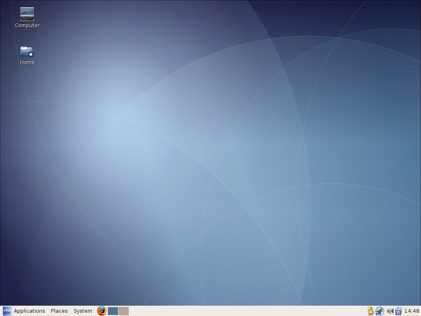The image size is (421, 316).
Task: Click the 14:48 clock on the panel
Action: pyautogui.click(x=412, y=311)
